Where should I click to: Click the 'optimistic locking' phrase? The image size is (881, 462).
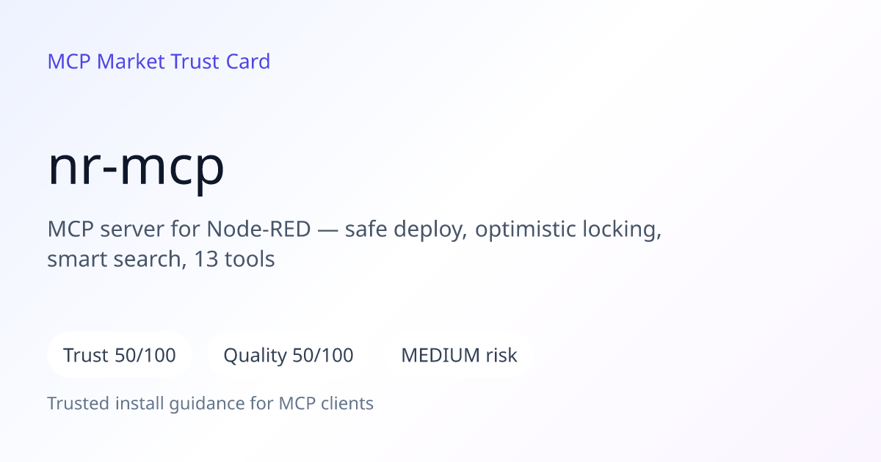(568, 230)
